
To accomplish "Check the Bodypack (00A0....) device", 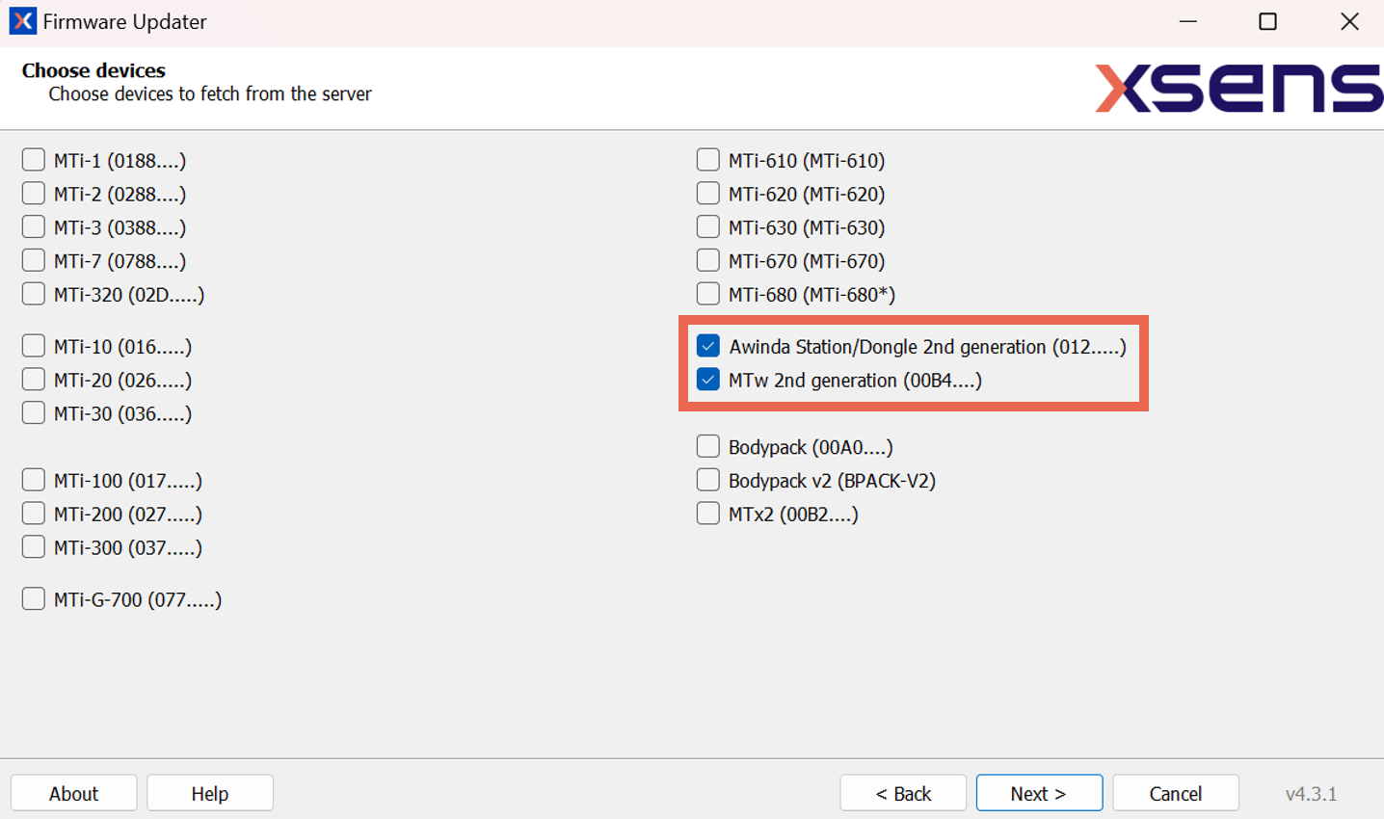I will 707,445.
